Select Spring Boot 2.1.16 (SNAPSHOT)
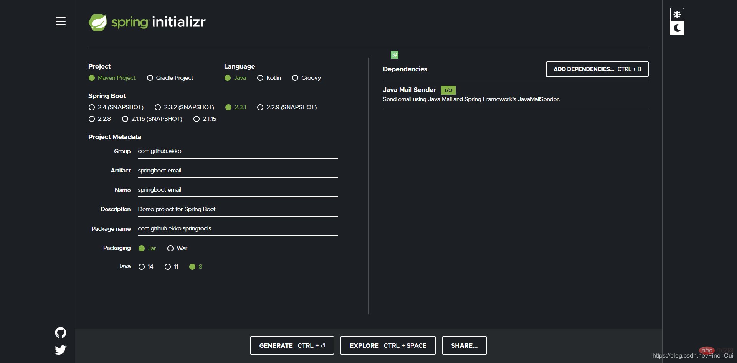Viewport: 737px width, 363px height. (152, 119)
